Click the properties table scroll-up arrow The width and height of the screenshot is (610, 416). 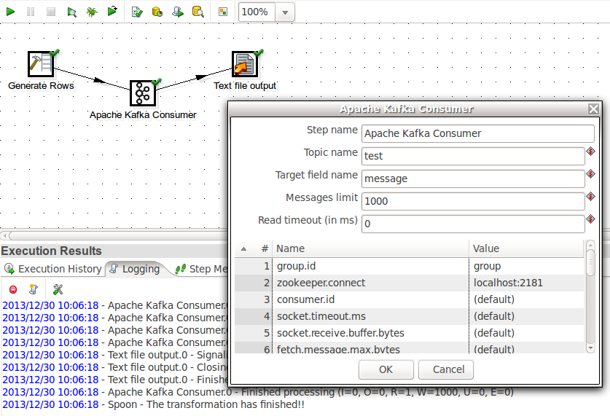pos(590,245)
